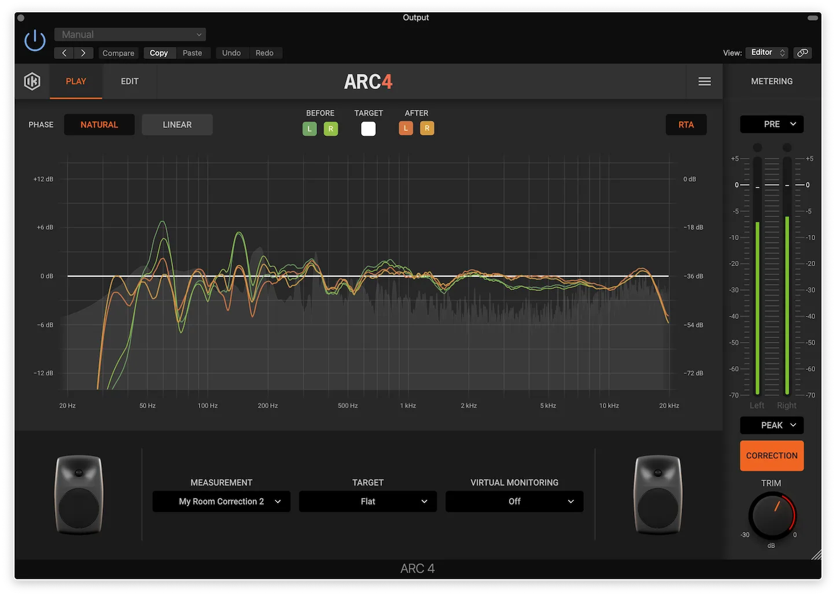Go to previous preset arrow

coord(64,53)
